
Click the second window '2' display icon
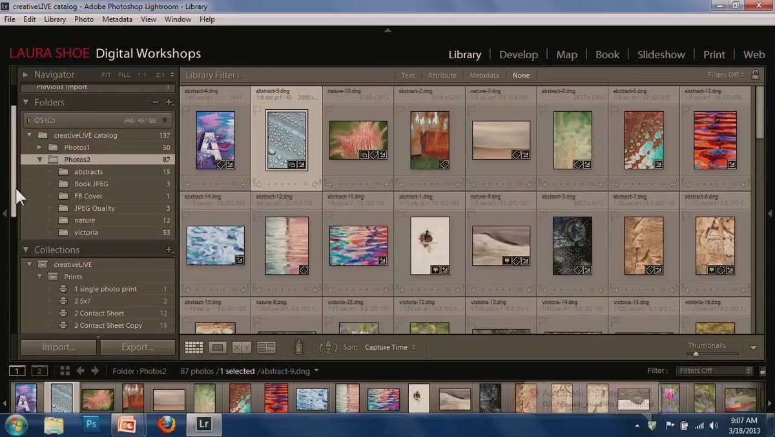click(40, 371)
